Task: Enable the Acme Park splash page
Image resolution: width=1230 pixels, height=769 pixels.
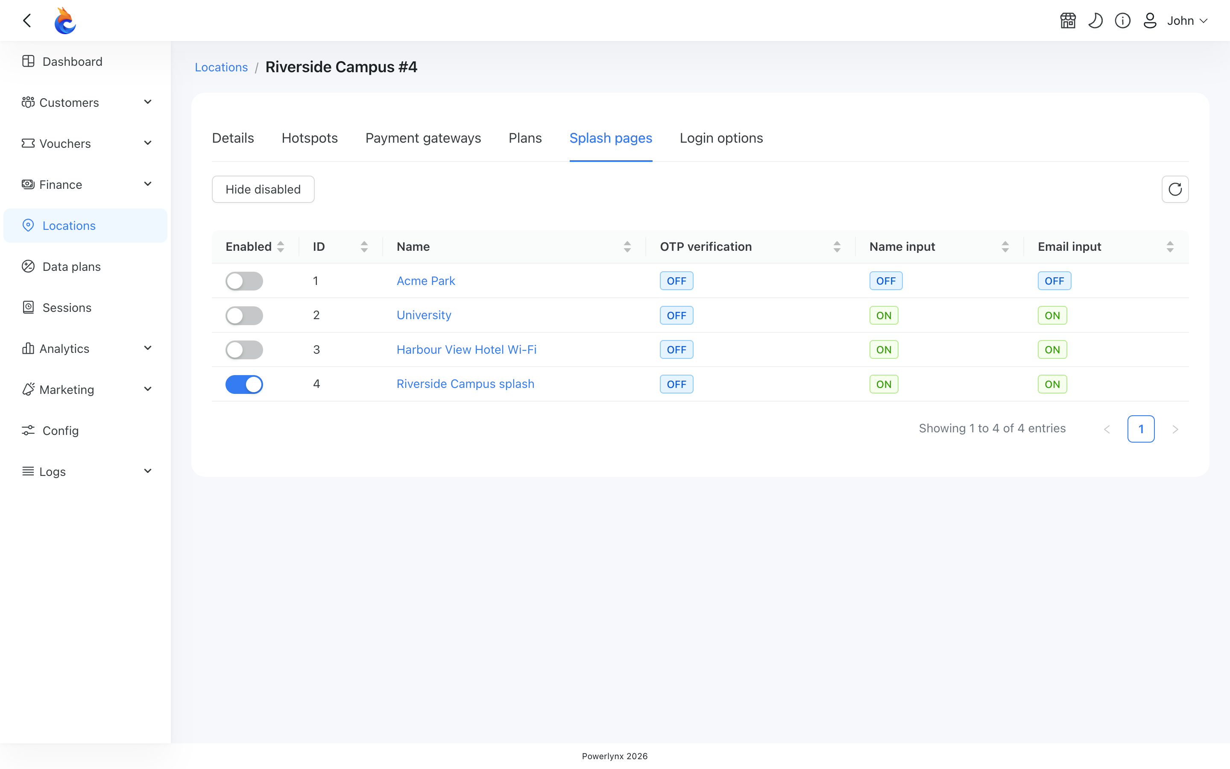Action: [x=244, y=281]
